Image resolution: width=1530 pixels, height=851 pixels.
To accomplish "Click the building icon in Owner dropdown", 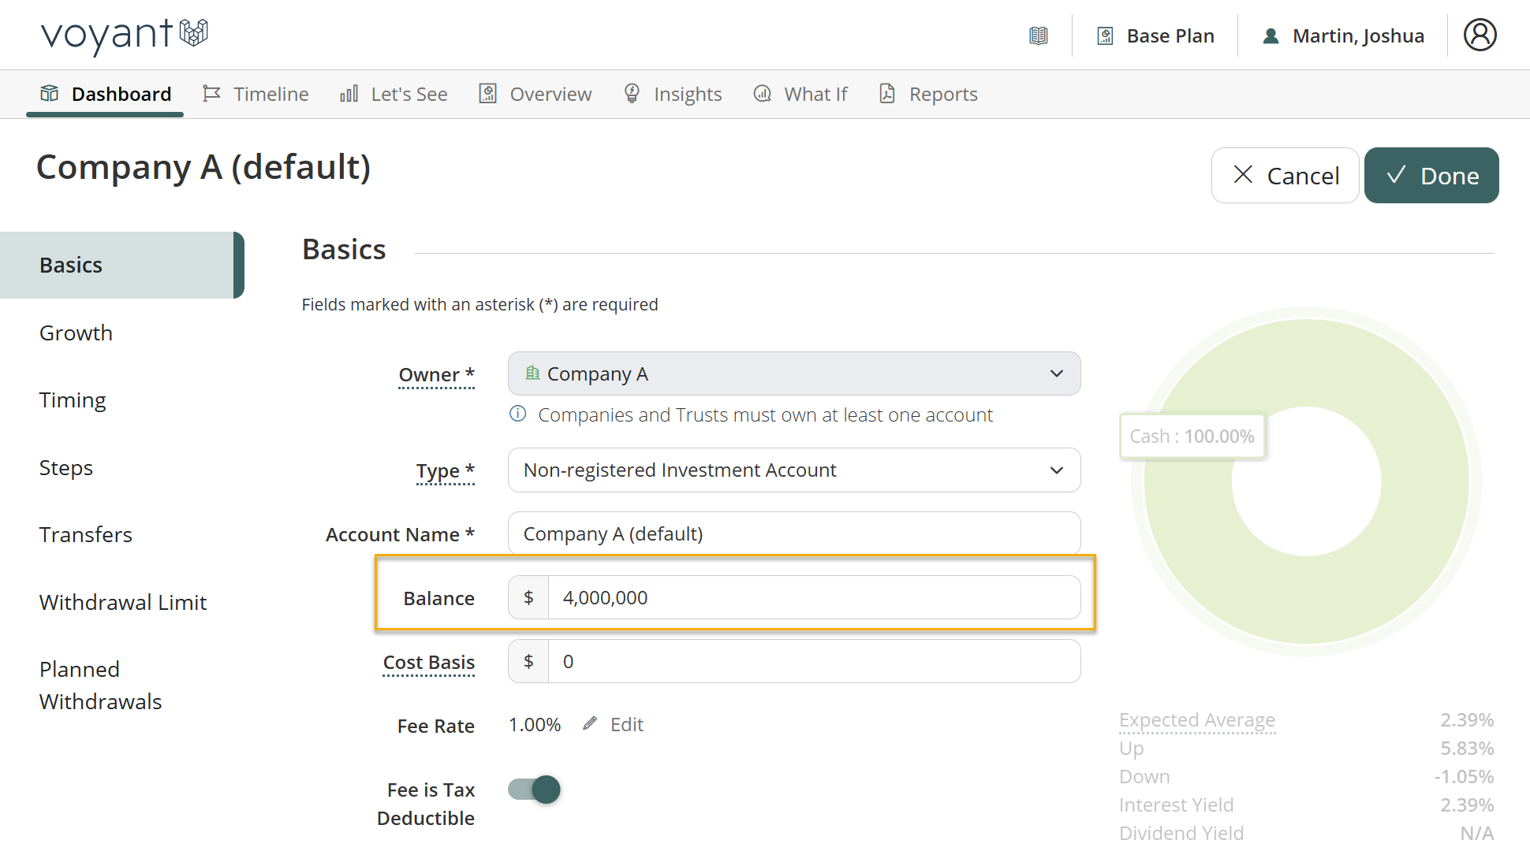I will 533,373.
